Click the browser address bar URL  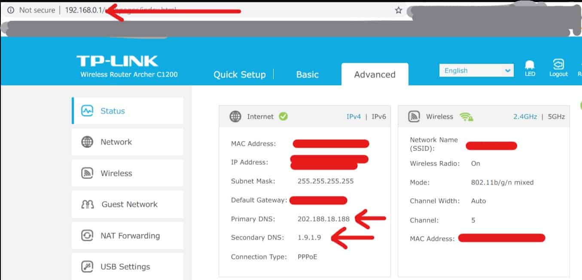(120, 10)
